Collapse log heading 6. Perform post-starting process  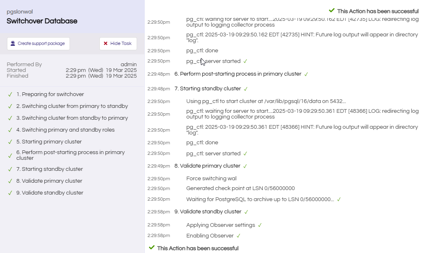(238, 74)
